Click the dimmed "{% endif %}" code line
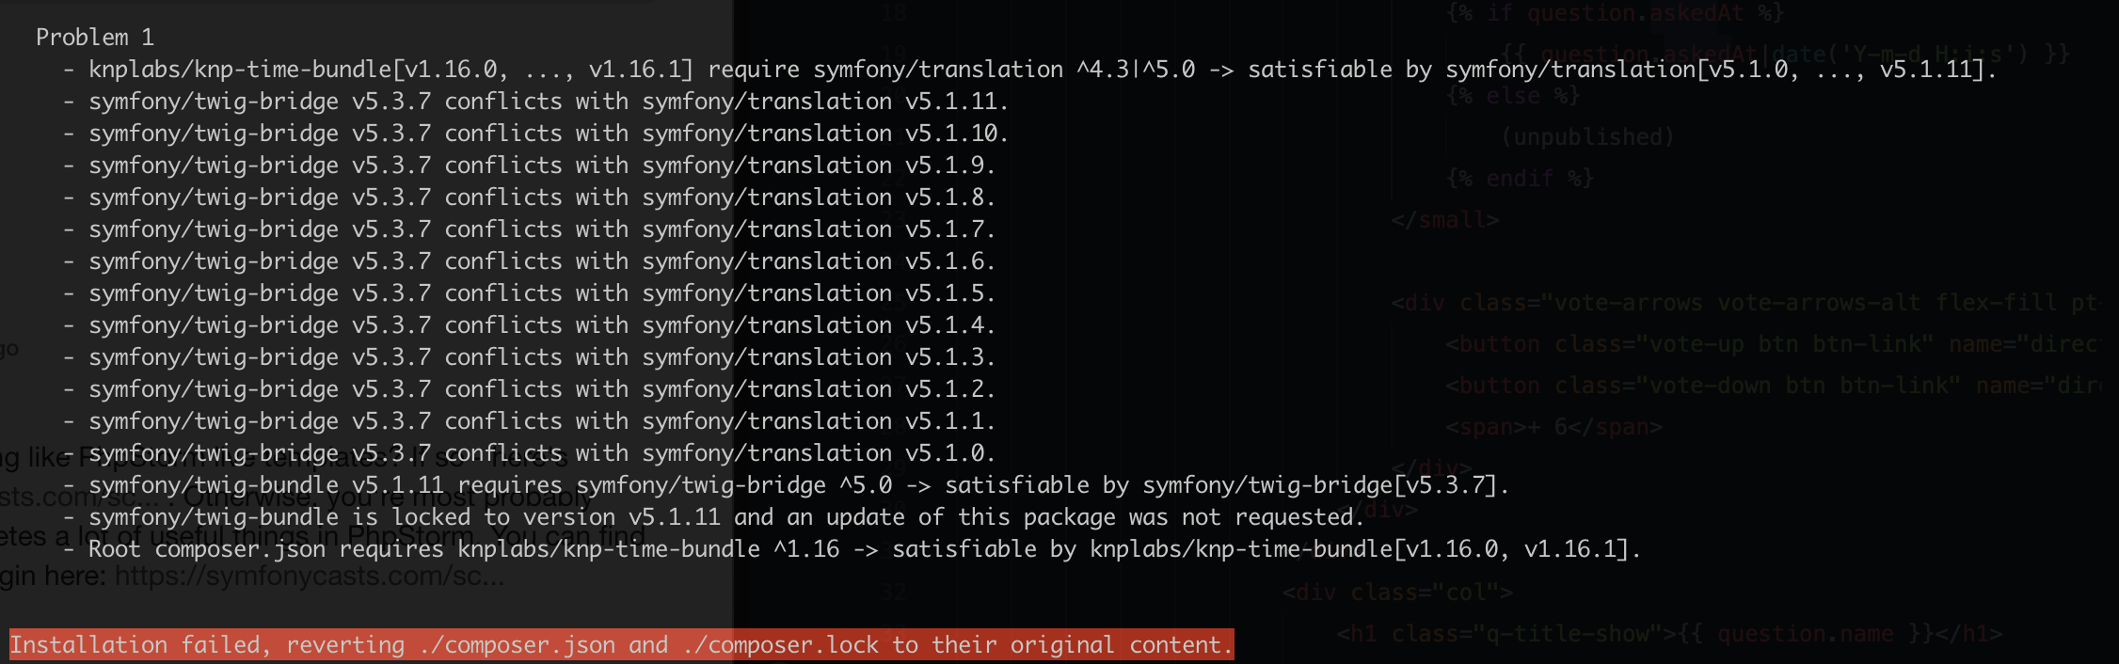This screenshot has height=664, width=2119. point(1520,179)
